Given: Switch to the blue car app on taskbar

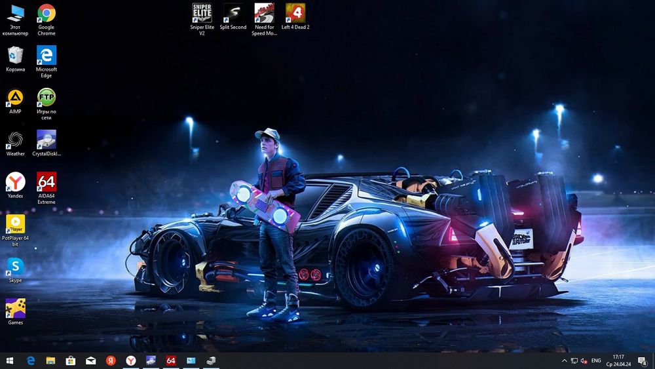Looking at the screenshot, I should [151, 360].
